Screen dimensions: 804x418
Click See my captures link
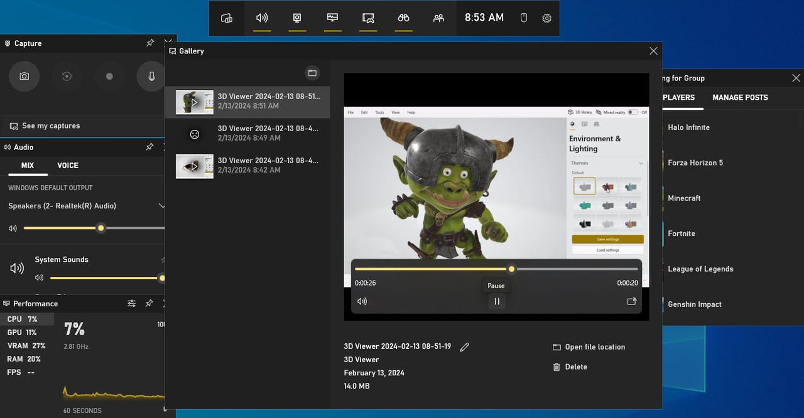coord(45,126)
